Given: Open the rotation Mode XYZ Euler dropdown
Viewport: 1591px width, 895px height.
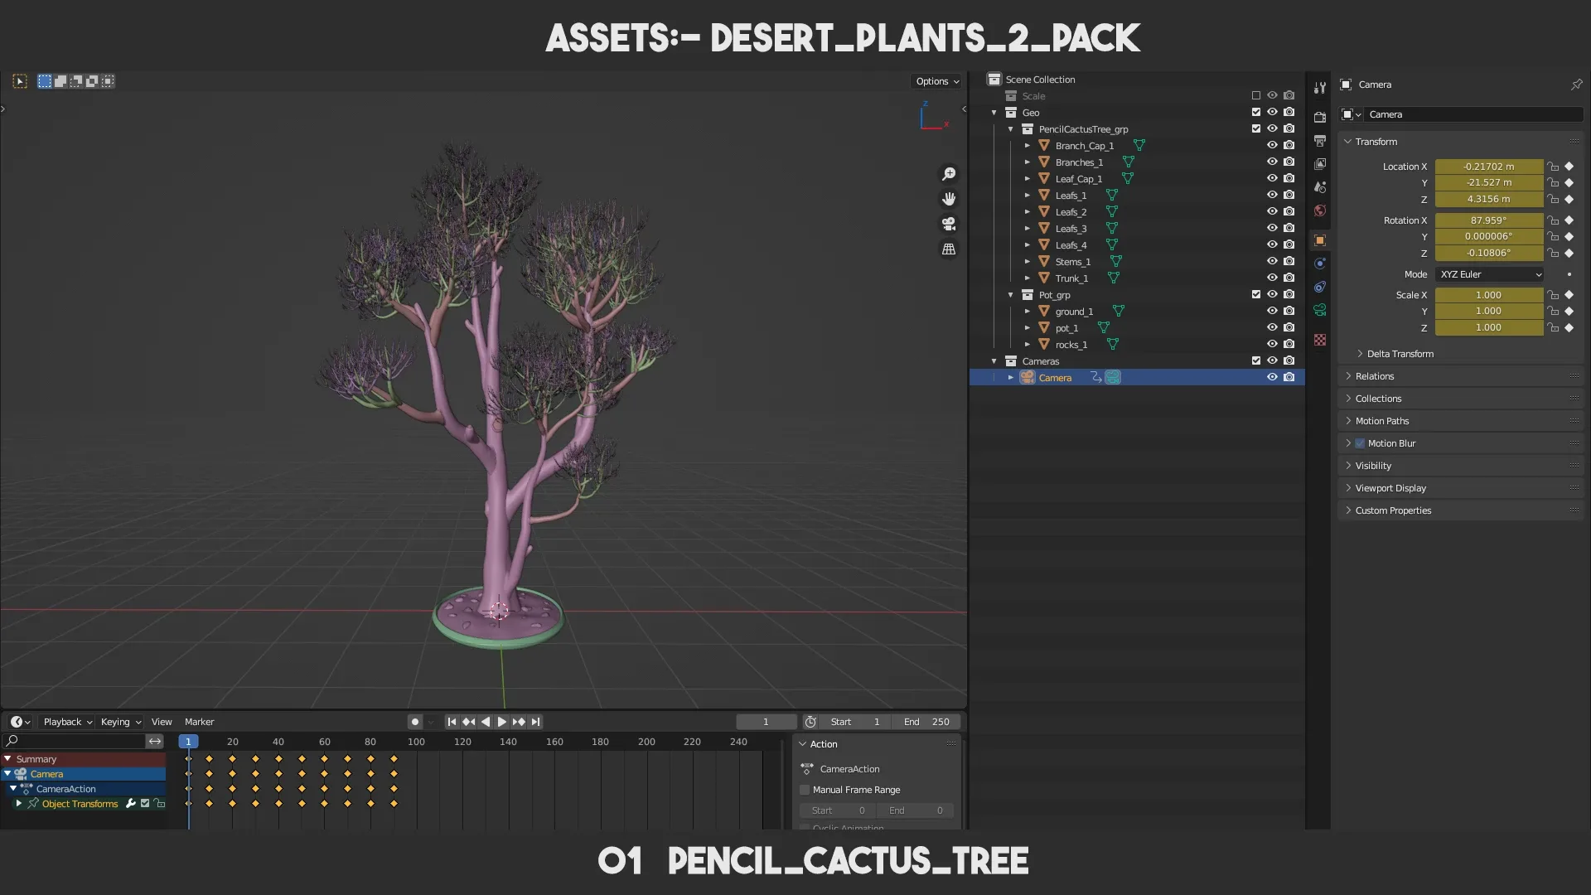Looking at the screenshot, I should click(1490, 274).
